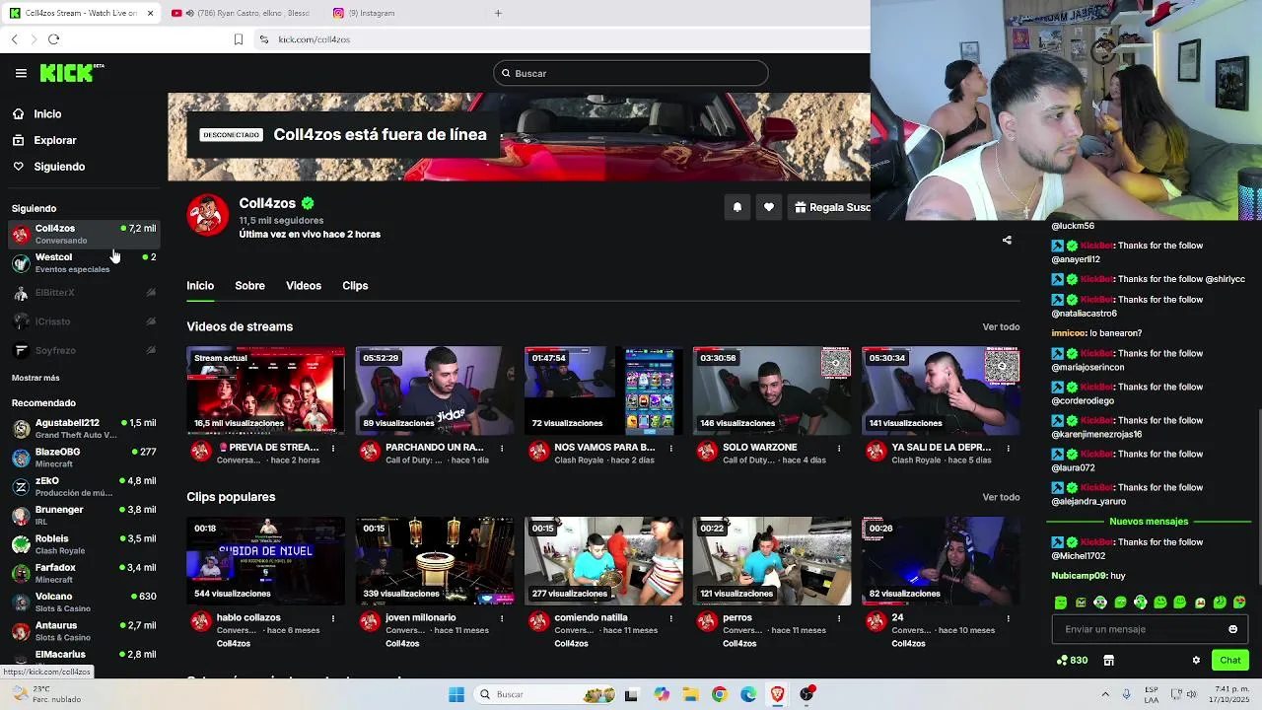Click Ver todo for Clips populares
The image size is (1262, 710).
pos(1001,498)
